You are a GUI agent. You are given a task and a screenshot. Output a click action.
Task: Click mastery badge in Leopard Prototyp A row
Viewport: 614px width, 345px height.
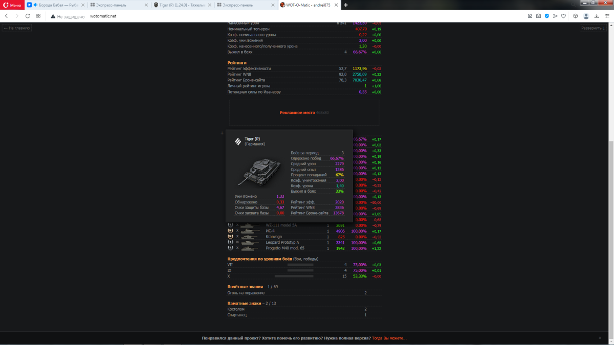pos(230,242)
